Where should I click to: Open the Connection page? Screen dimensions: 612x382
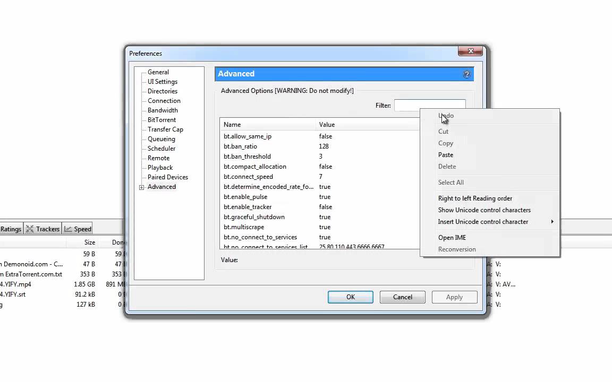(164, 101)
